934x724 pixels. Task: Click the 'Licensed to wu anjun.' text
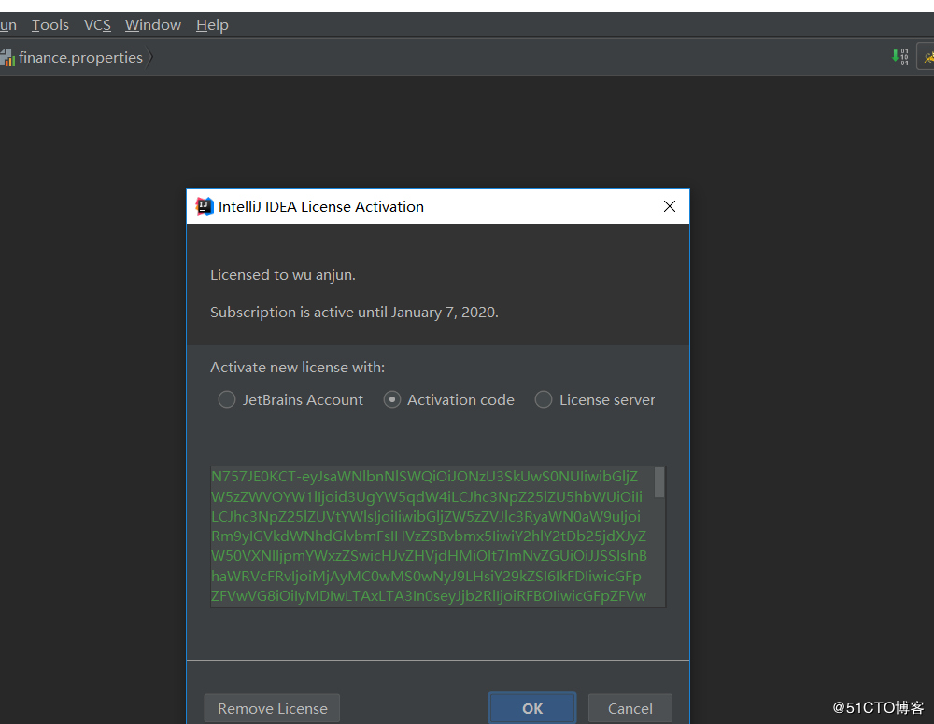pyautogui.click(x=283, y=275)
